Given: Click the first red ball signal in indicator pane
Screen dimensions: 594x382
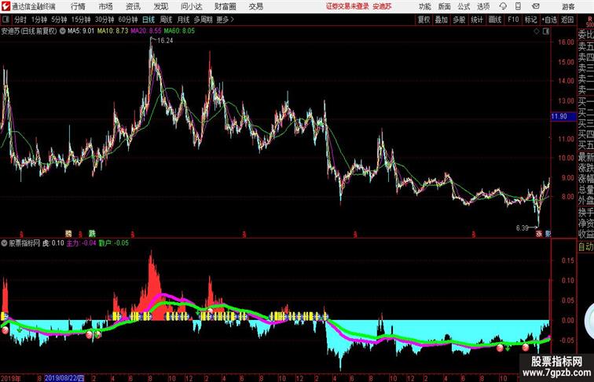Looking at the screenshot, I should (x=5, y=330).
